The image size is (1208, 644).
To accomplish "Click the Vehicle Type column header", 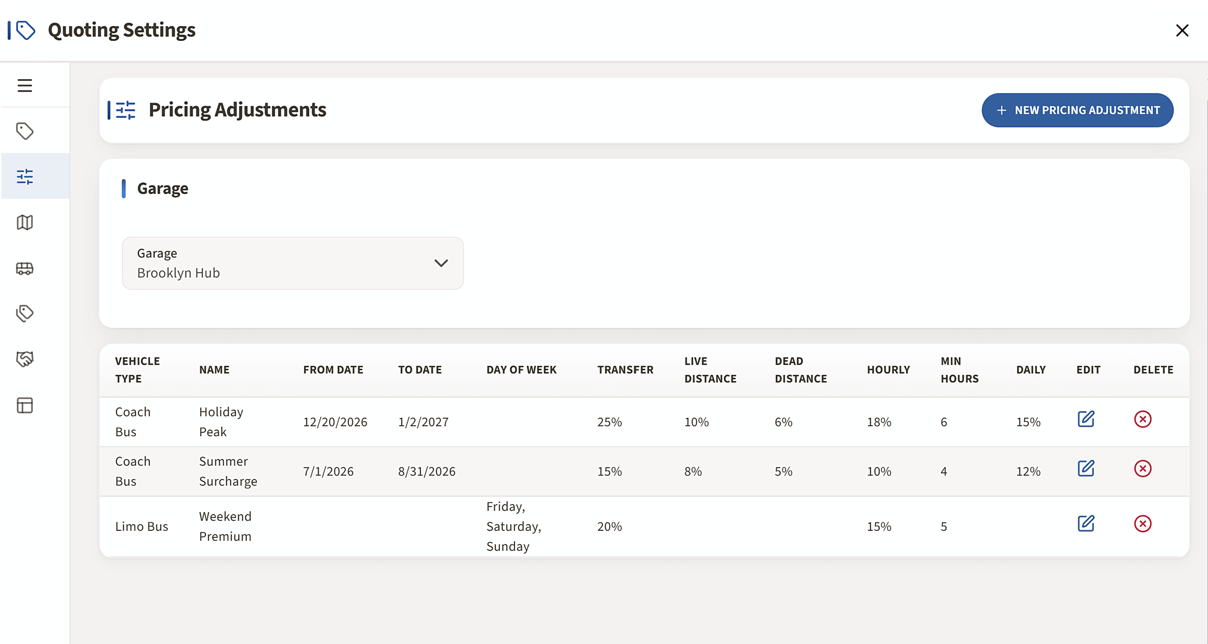I will click(x=137, y=370).
